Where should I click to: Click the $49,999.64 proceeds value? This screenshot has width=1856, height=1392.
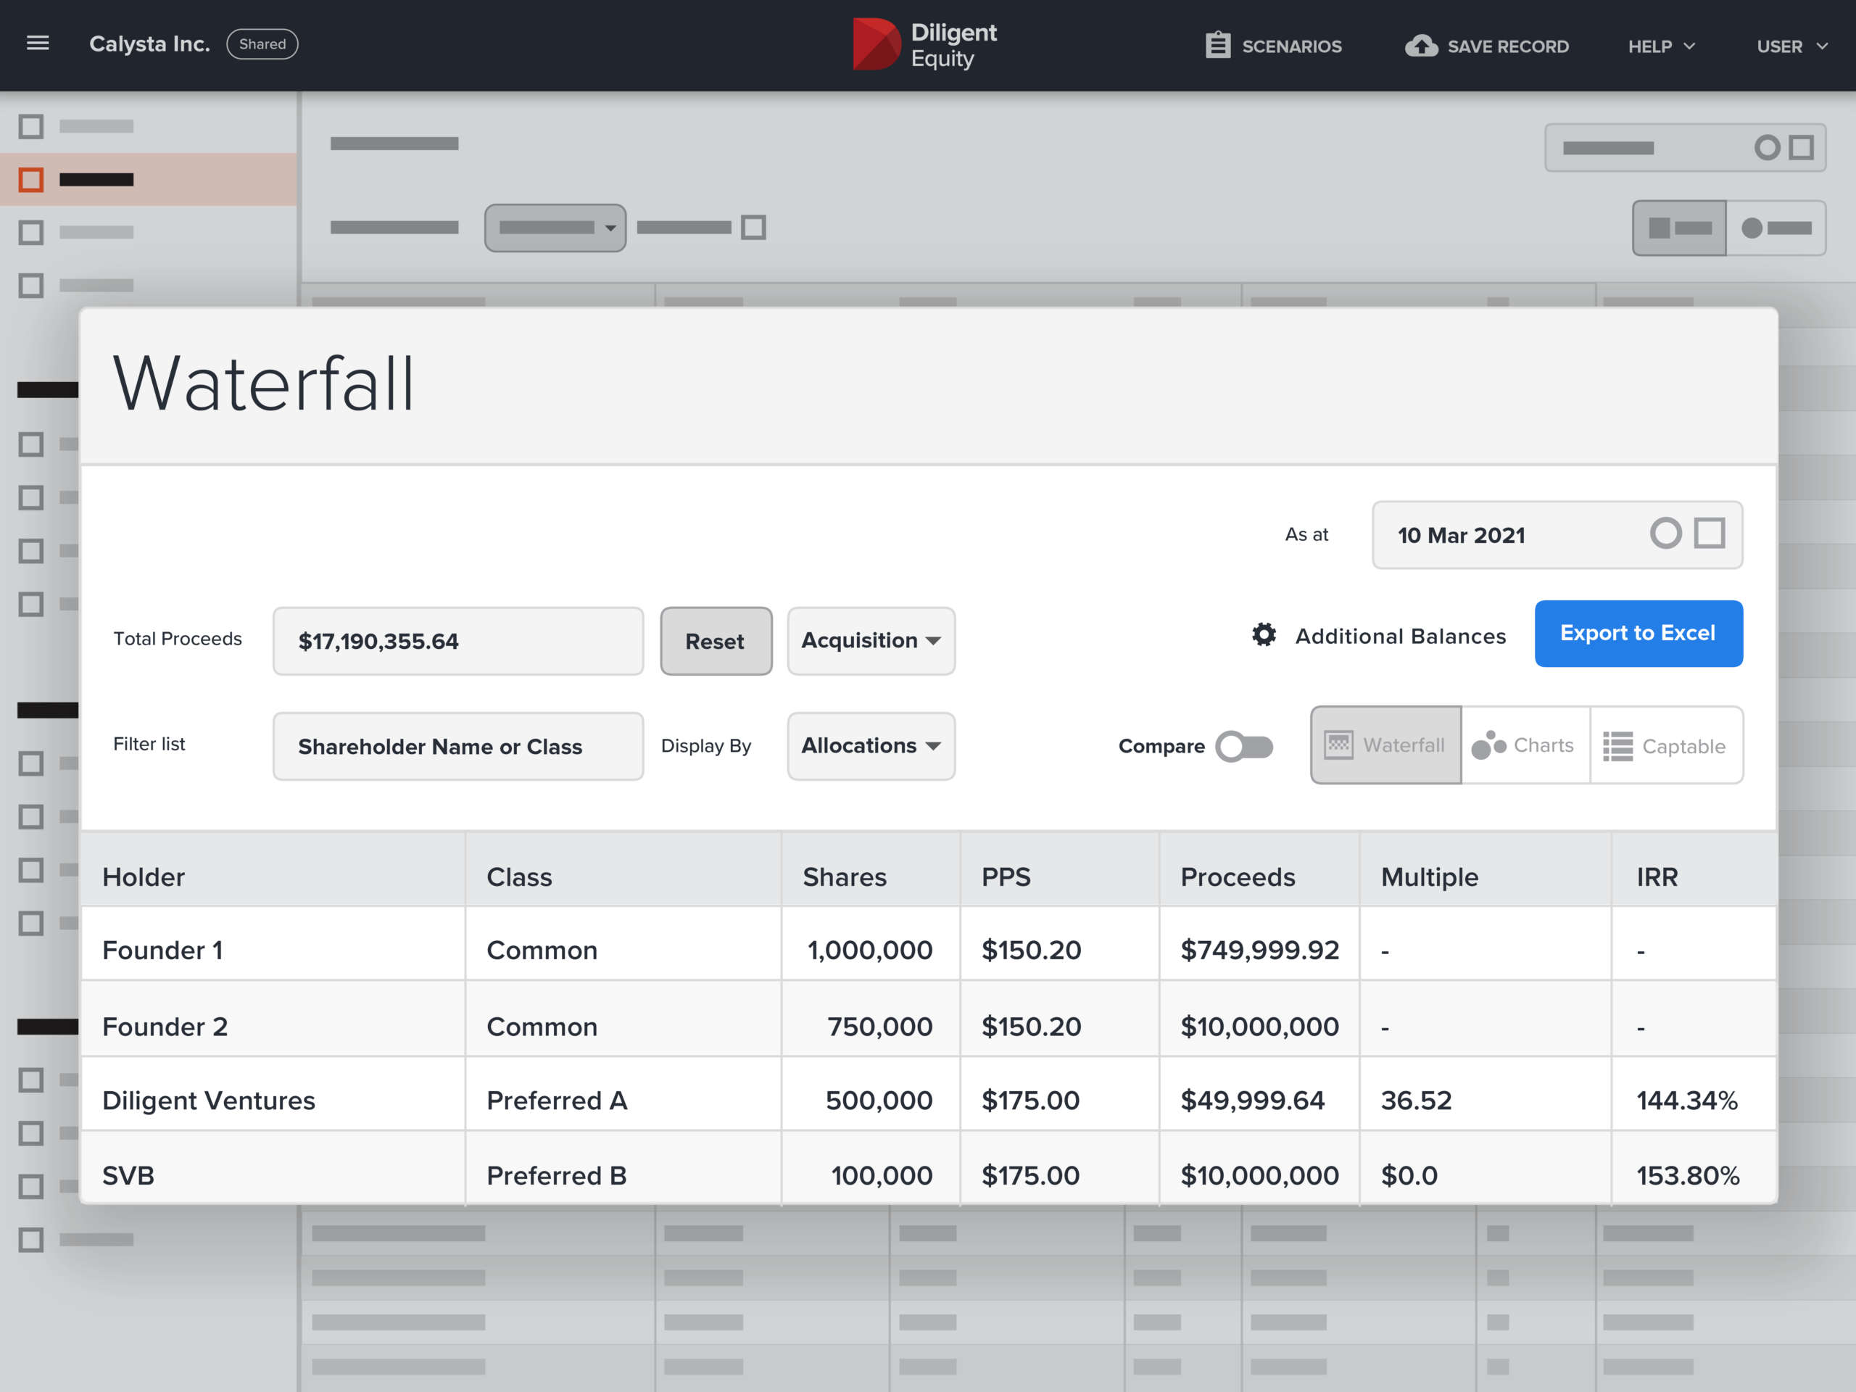coord(1252,1100)
